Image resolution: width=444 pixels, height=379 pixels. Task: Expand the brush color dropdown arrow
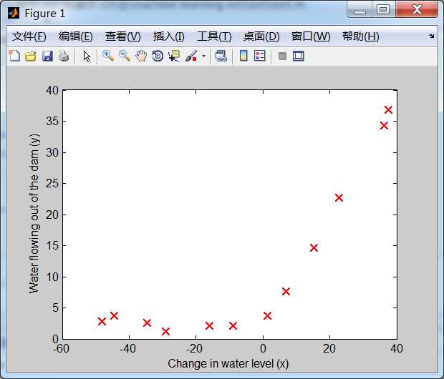[203, 56]
